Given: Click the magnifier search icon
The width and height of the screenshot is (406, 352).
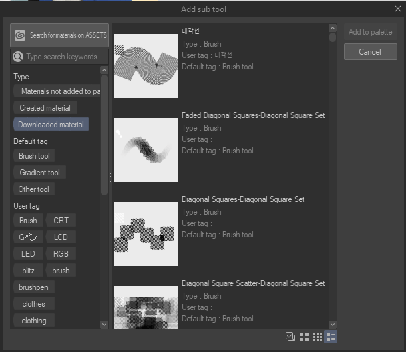Looking at the screenshot, I should pyautogui.click(x=18, y=57).
